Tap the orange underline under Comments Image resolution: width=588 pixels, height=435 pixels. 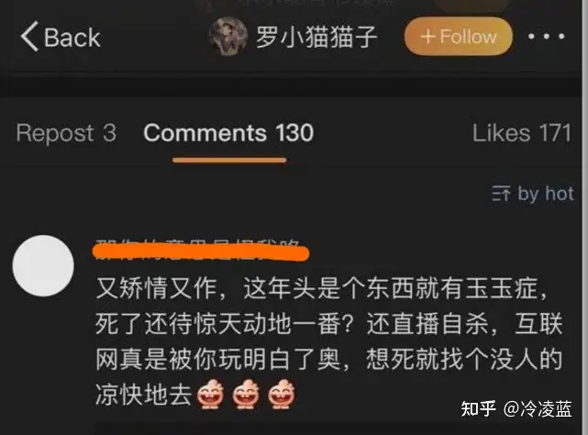tap(229, 161)
